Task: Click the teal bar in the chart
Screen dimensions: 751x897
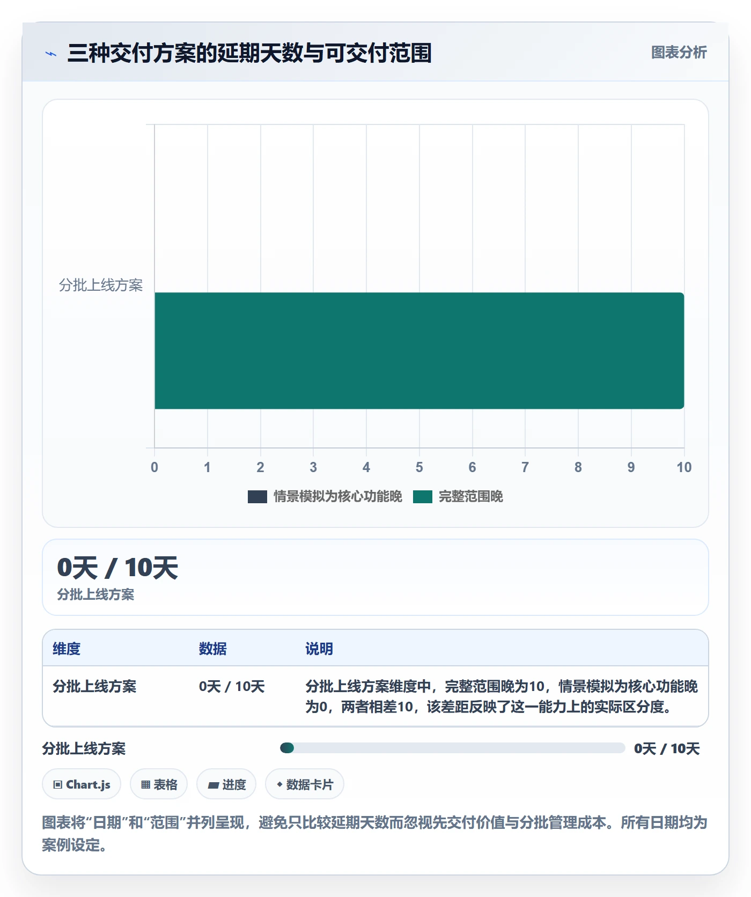Action: [419, 351]
